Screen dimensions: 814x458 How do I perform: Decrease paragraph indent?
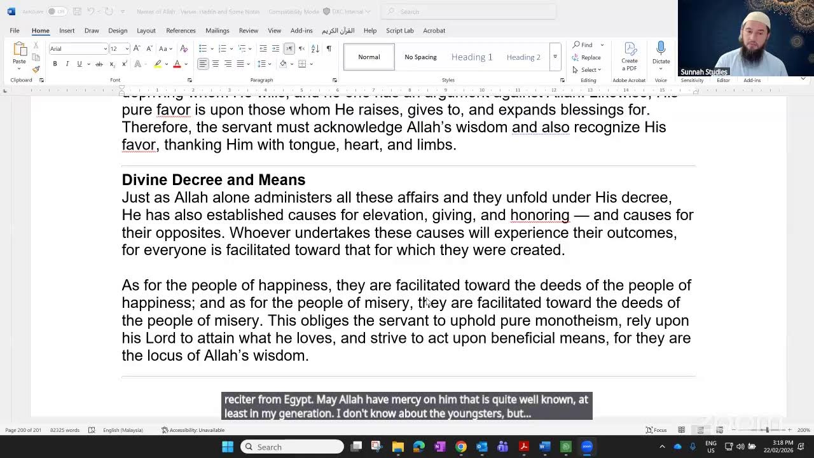coord(263,48)
